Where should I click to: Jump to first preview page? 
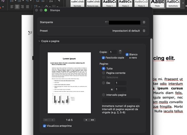(46, 120)
